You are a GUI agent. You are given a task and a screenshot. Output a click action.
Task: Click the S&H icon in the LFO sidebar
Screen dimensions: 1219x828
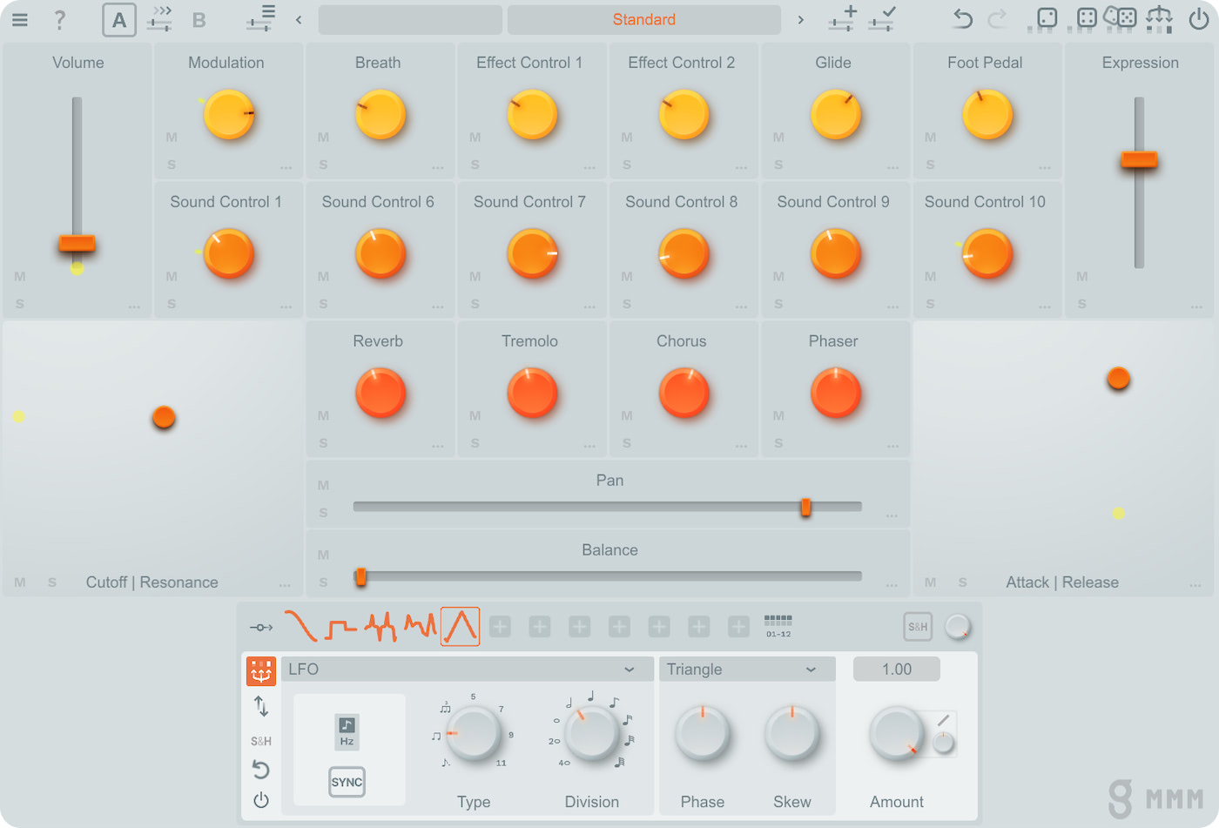tap(260, 741)
